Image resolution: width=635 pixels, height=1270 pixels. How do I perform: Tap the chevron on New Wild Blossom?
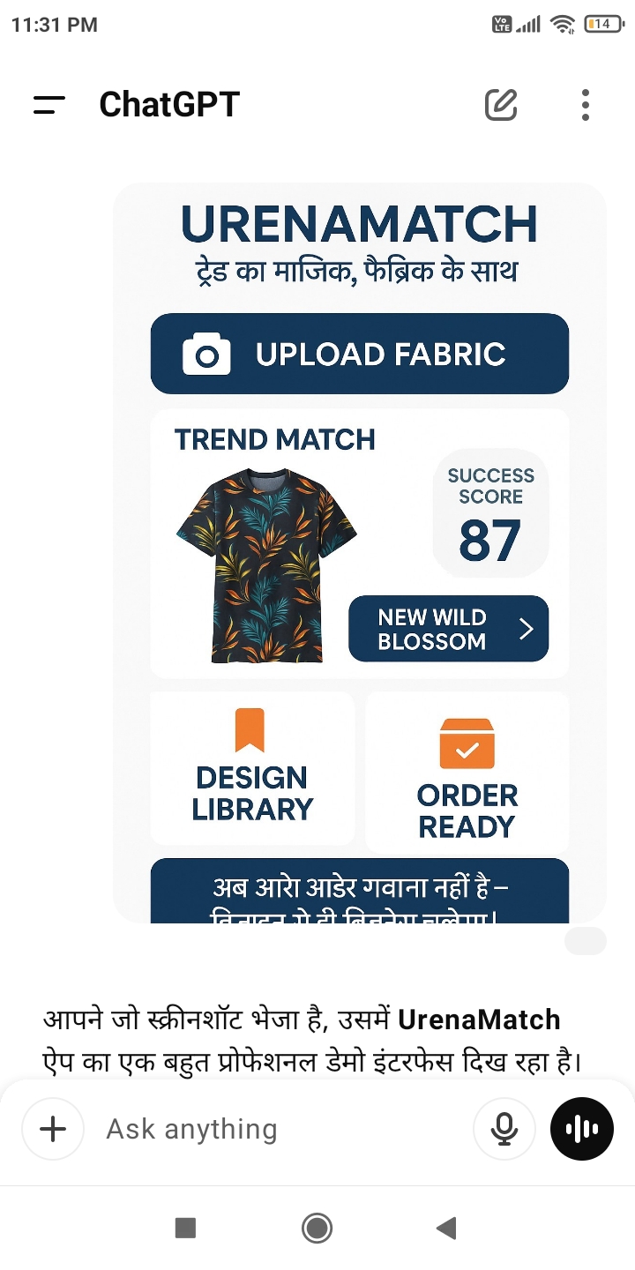pos(527,629)
